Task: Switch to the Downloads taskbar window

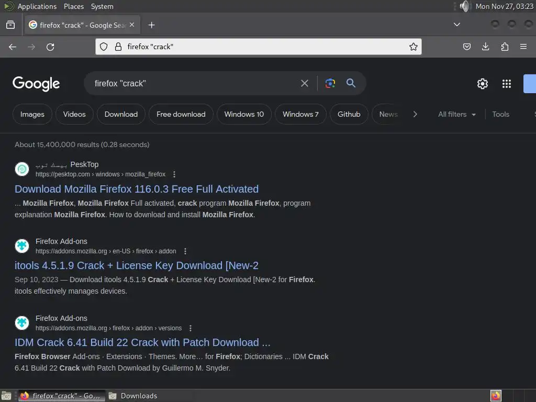Action: pyautogui.click(x=132, y=396)
